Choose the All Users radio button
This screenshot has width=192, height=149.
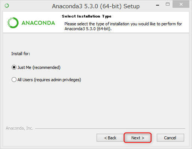[x=14, y=80]
